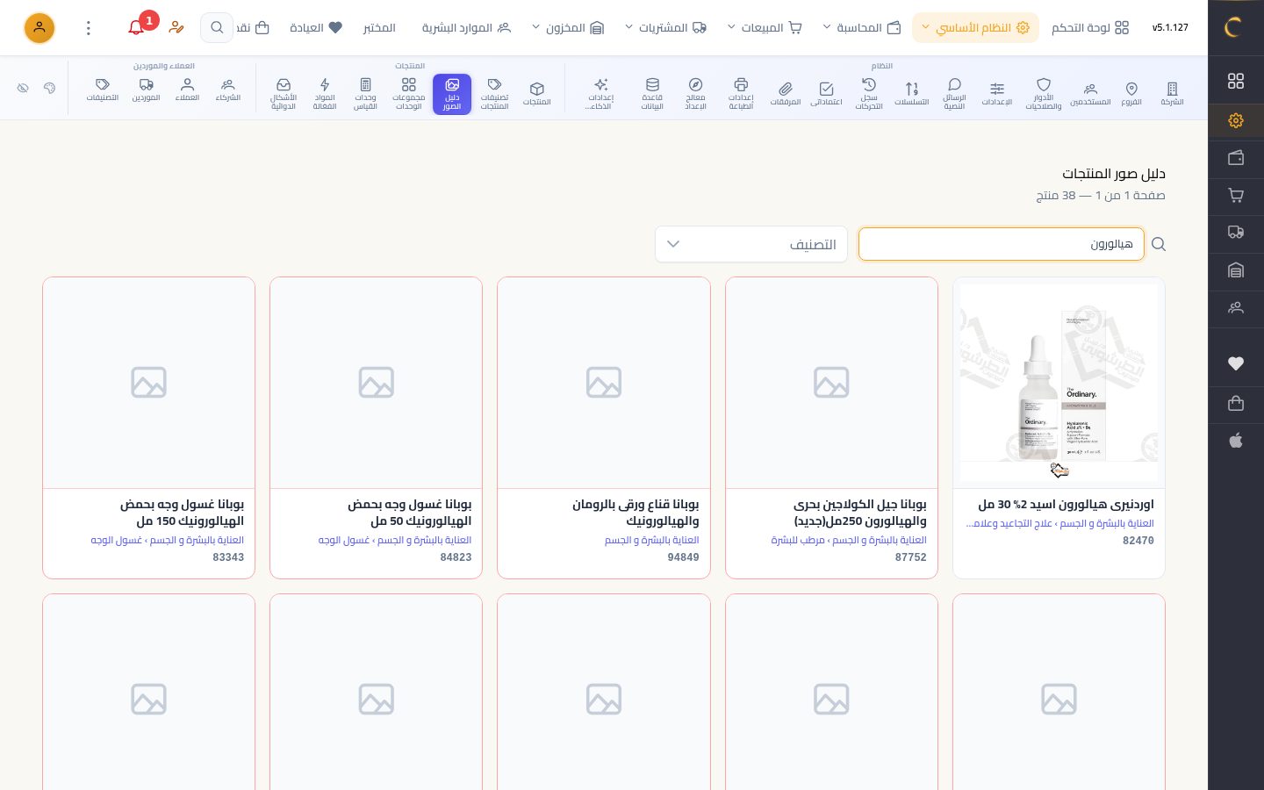
Task: Open the Ordinary hyaluronic acid product image
Action: [1059, 383]
